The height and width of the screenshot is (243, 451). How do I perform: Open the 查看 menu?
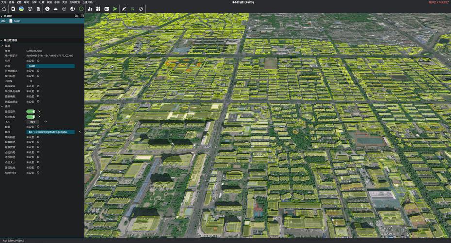11,2
